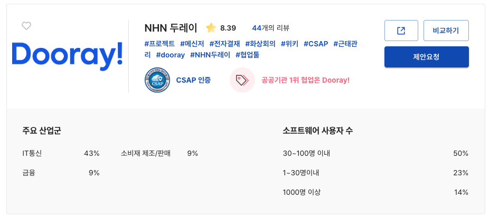Select the #메신저 hashtag
This screenshot has height=219, width=489.
click(192, 43)
